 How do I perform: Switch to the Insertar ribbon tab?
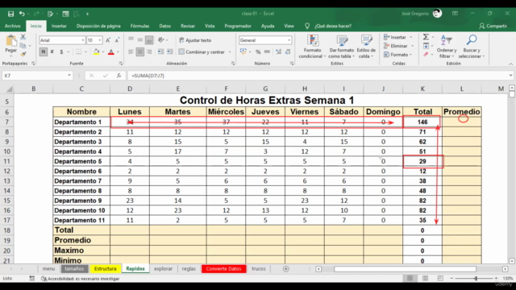59,26
